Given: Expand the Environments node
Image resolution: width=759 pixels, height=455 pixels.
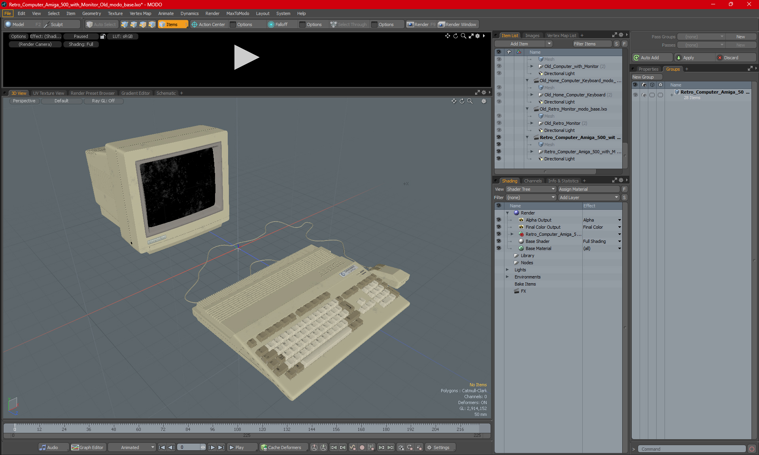Looking at the screenshot, I should 507,277.
